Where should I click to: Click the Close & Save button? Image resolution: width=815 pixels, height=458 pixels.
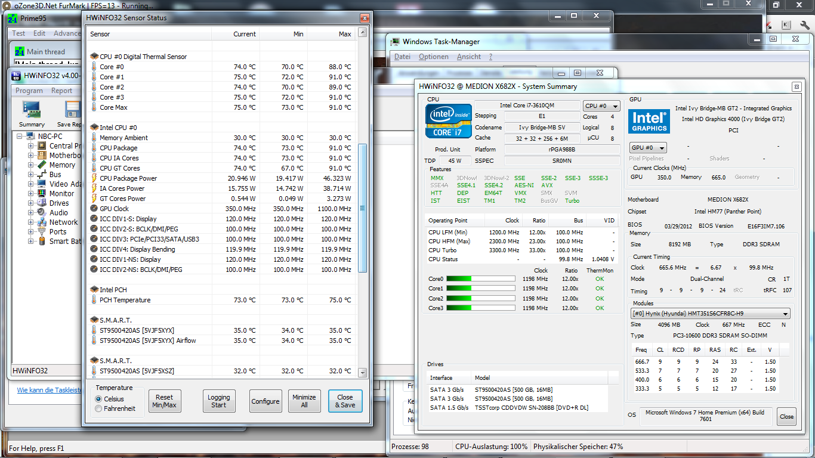pos(345,401)
